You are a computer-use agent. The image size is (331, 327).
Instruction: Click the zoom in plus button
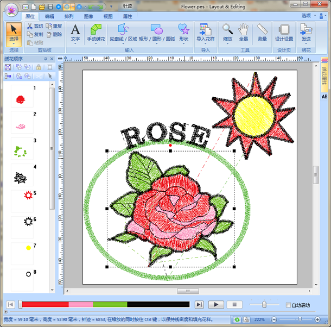tap(317, 319)
